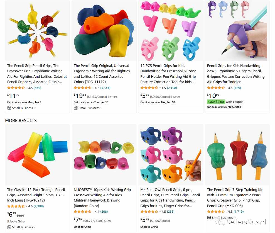Click Small Business badge icon under TPG-11112 listing

point(76,108)
